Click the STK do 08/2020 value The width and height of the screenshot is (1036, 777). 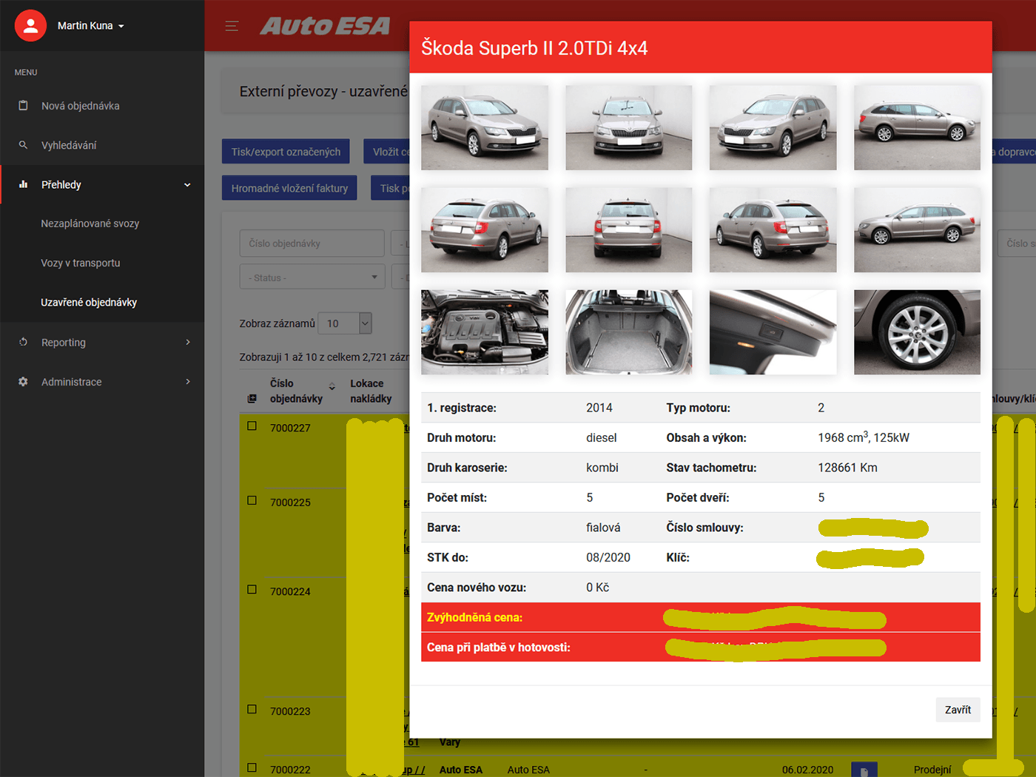point(608,557)
